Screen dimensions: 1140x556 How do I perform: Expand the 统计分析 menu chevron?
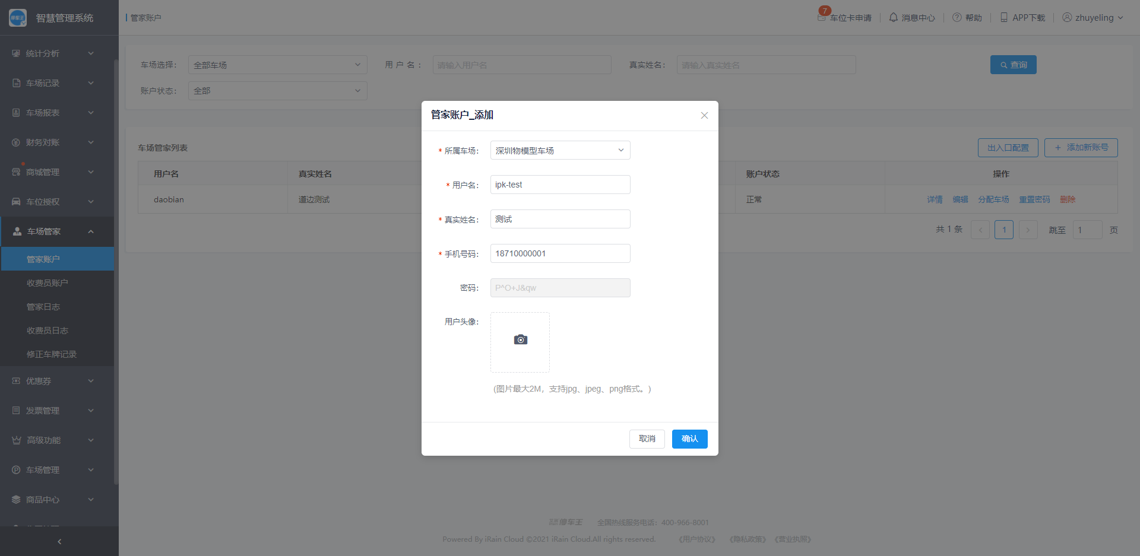91,53
